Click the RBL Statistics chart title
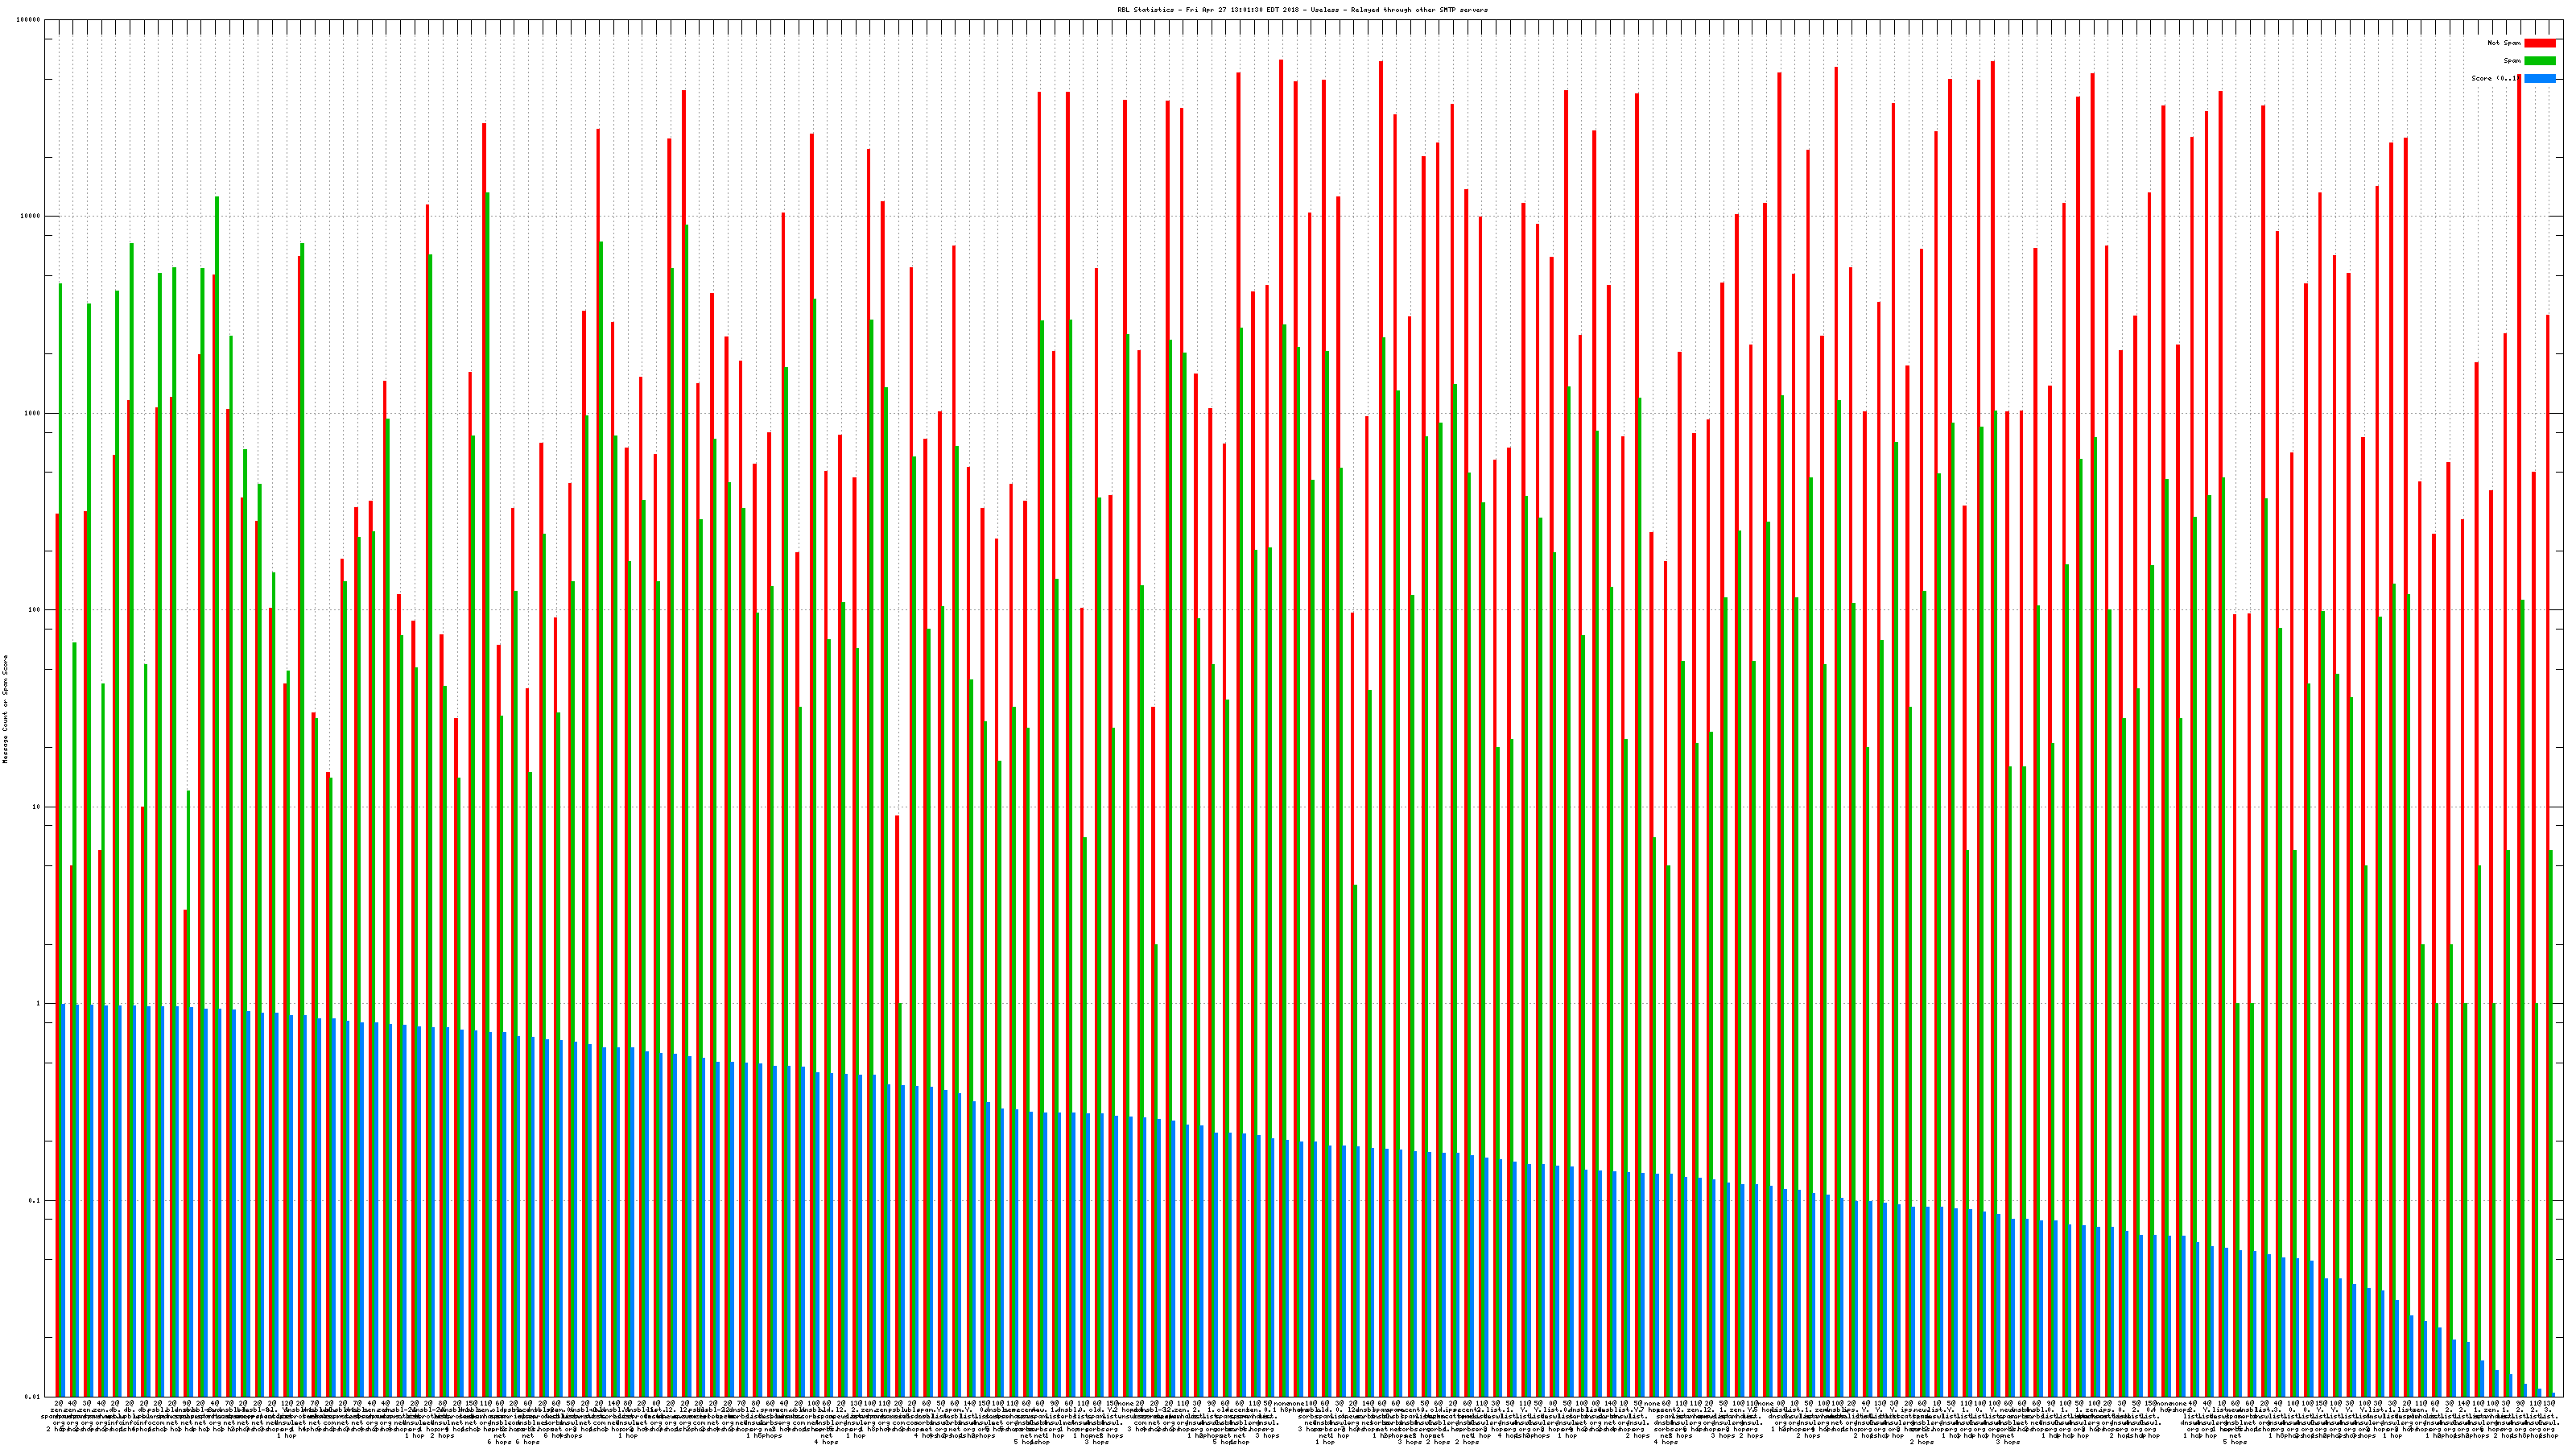This screenshot has height=1449, width=2576. pyautogui.click(x=1302, y=10)
